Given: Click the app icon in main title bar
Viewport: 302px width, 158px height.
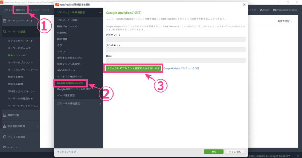Looking at the screenshot, I should pyautogui.click(x=2, y=2).
